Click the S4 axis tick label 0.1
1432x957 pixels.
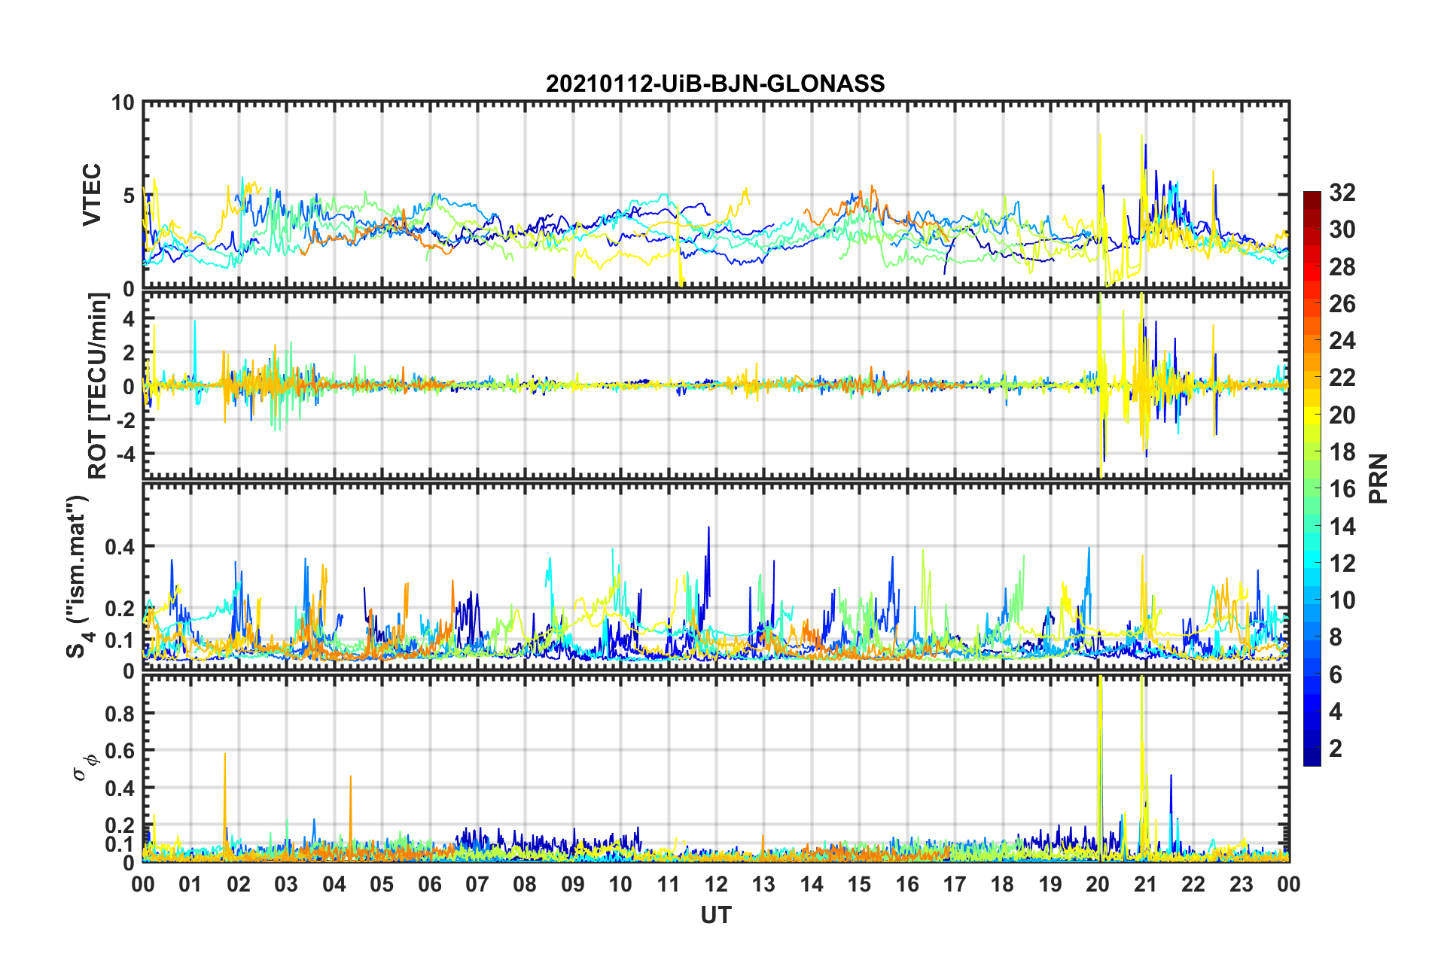(120, 640)
